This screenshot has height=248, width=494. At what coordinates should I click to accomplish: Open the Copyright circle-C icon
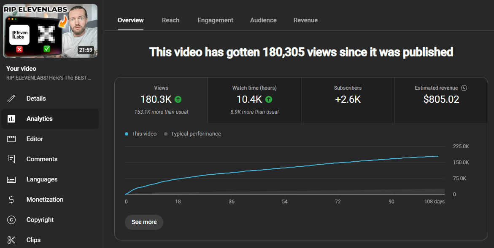pos(11,220)
